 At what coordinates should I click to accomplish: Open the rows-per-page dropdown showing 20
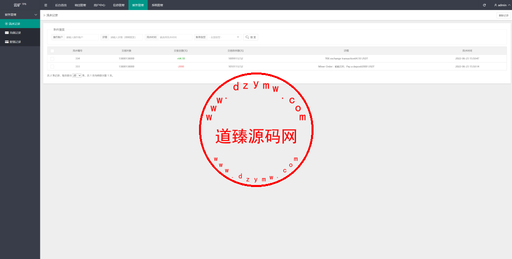76,75
